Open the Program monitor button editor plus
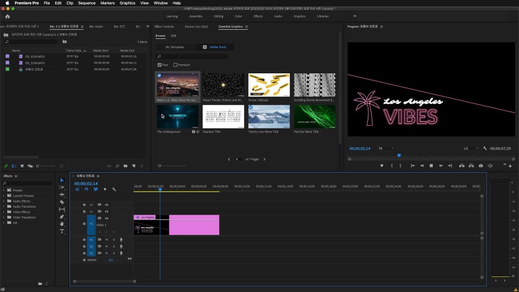 tap(510, 166)
